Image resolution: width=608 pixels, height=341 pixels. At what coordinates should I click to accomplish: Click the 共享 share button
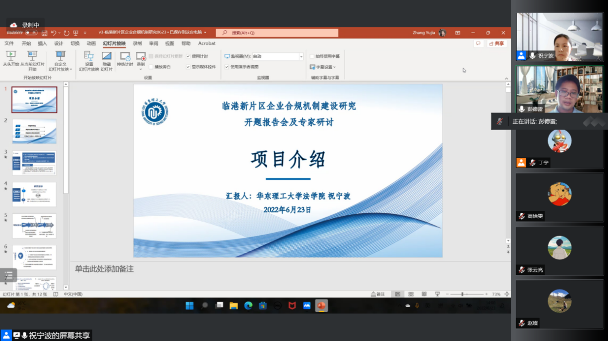tap(497, 44)
